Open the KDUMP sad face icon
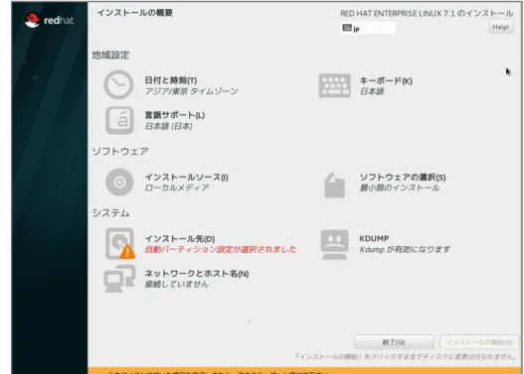Image resolution: width=524 pixels, height=374 pixels. click(x=334, y=244)
